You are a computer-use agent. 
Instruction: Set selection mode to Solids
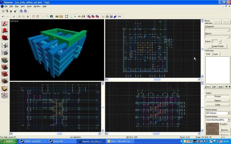[x=217, y=105]
